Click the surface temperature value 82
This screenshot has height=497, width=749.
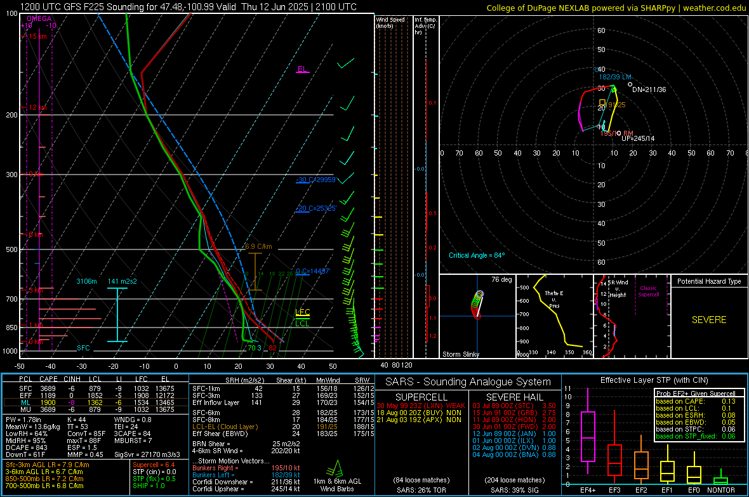pos(272,348)
